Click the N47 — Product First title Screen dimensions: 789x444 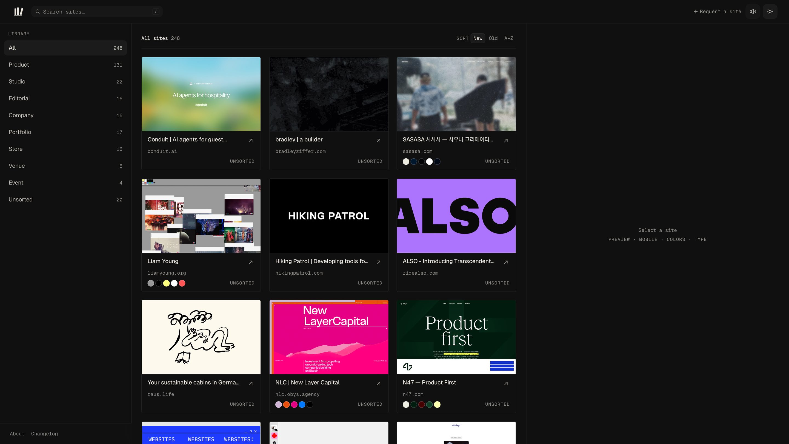[429, 382]
